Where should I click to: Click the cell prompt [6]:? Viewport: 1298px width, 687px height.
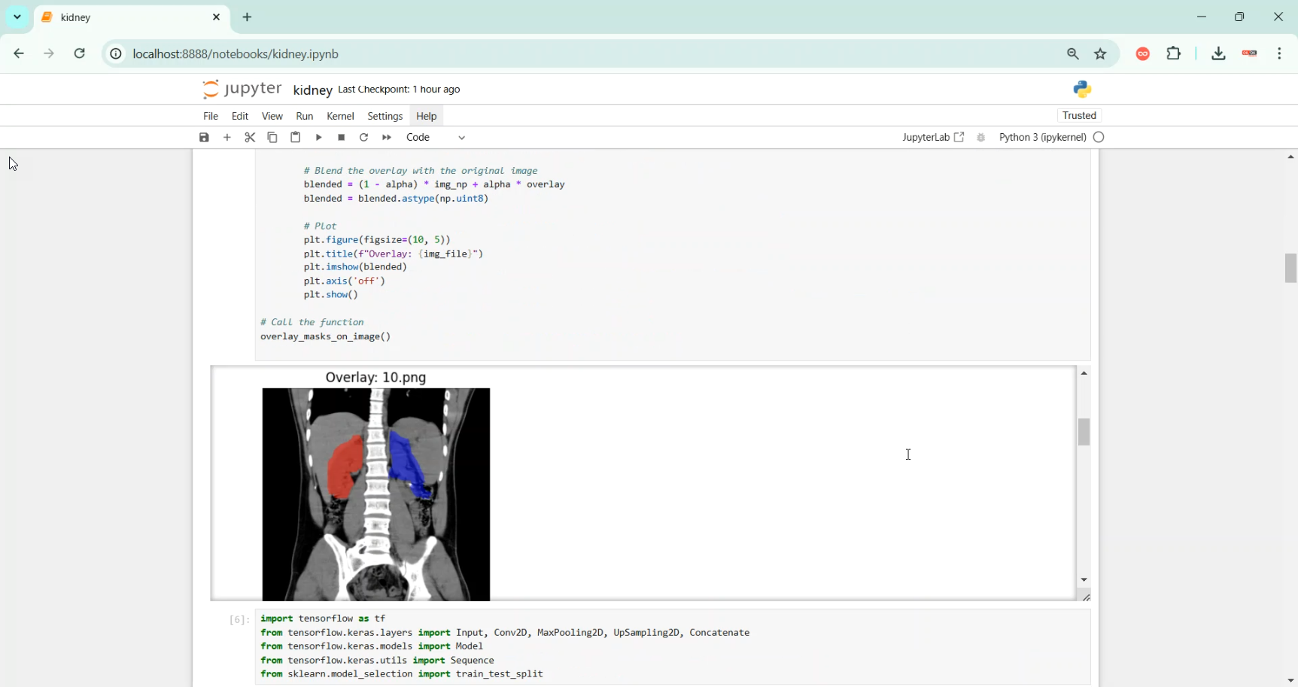pyautogui.click(x=239, y=620)
